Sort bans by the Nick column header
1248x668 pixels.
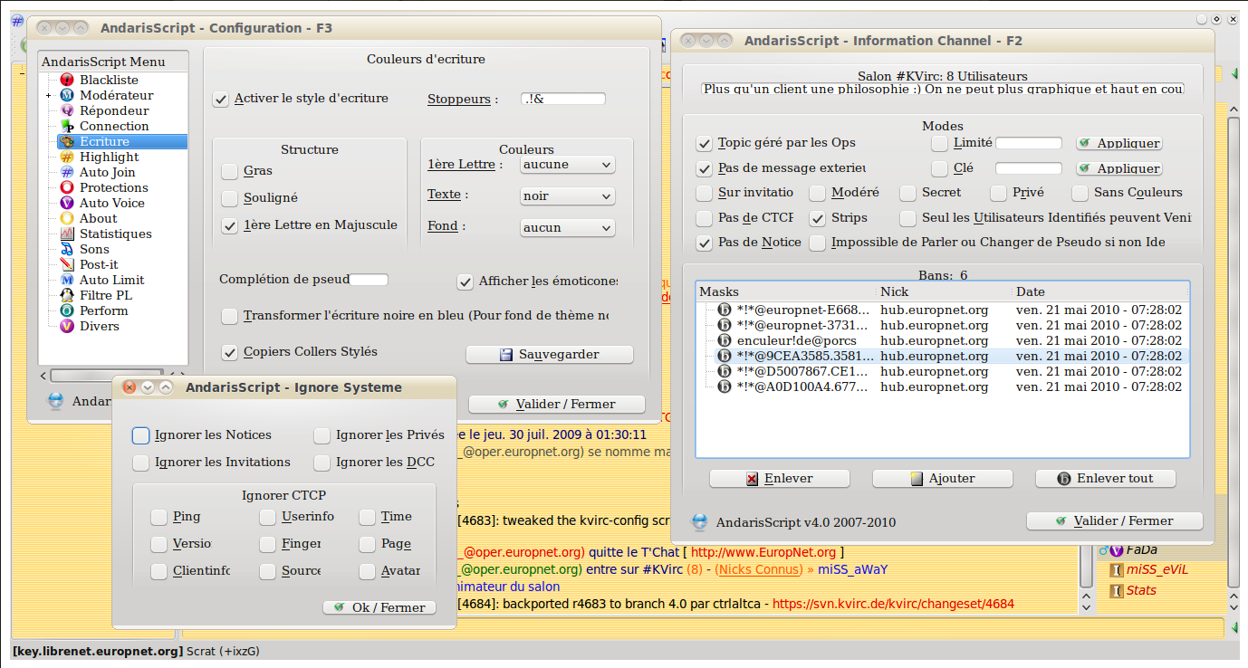pyautogui.click(x=946, y=291)
